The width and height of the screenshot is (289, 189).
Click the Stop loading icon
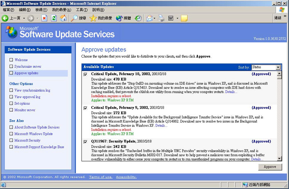tap(44, 18)
